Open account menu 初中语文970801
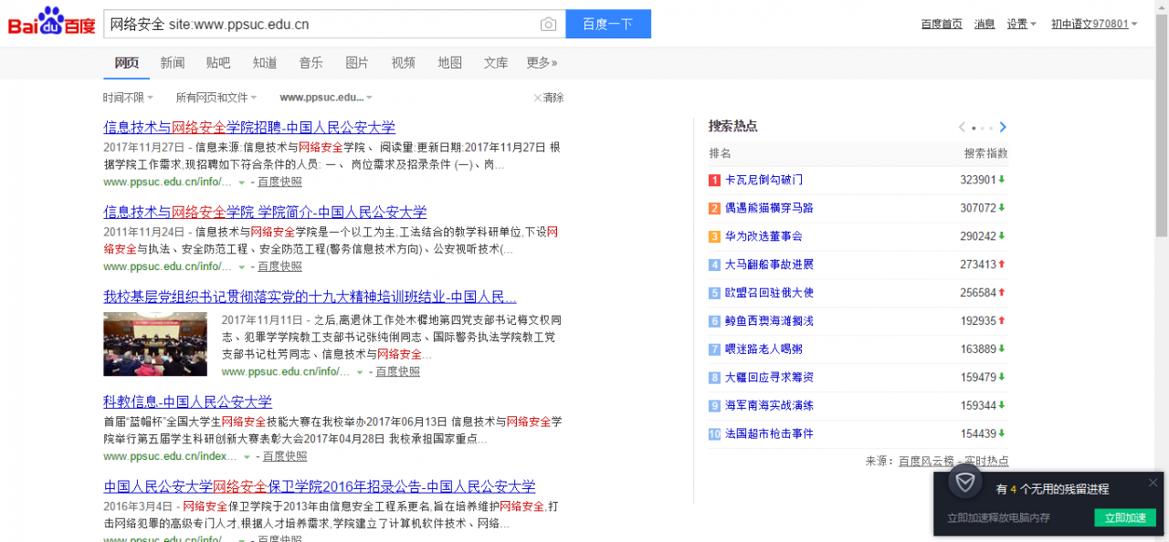This screenshot has height=542, width=1169. pyautogui.click(x=1094, y=24)
